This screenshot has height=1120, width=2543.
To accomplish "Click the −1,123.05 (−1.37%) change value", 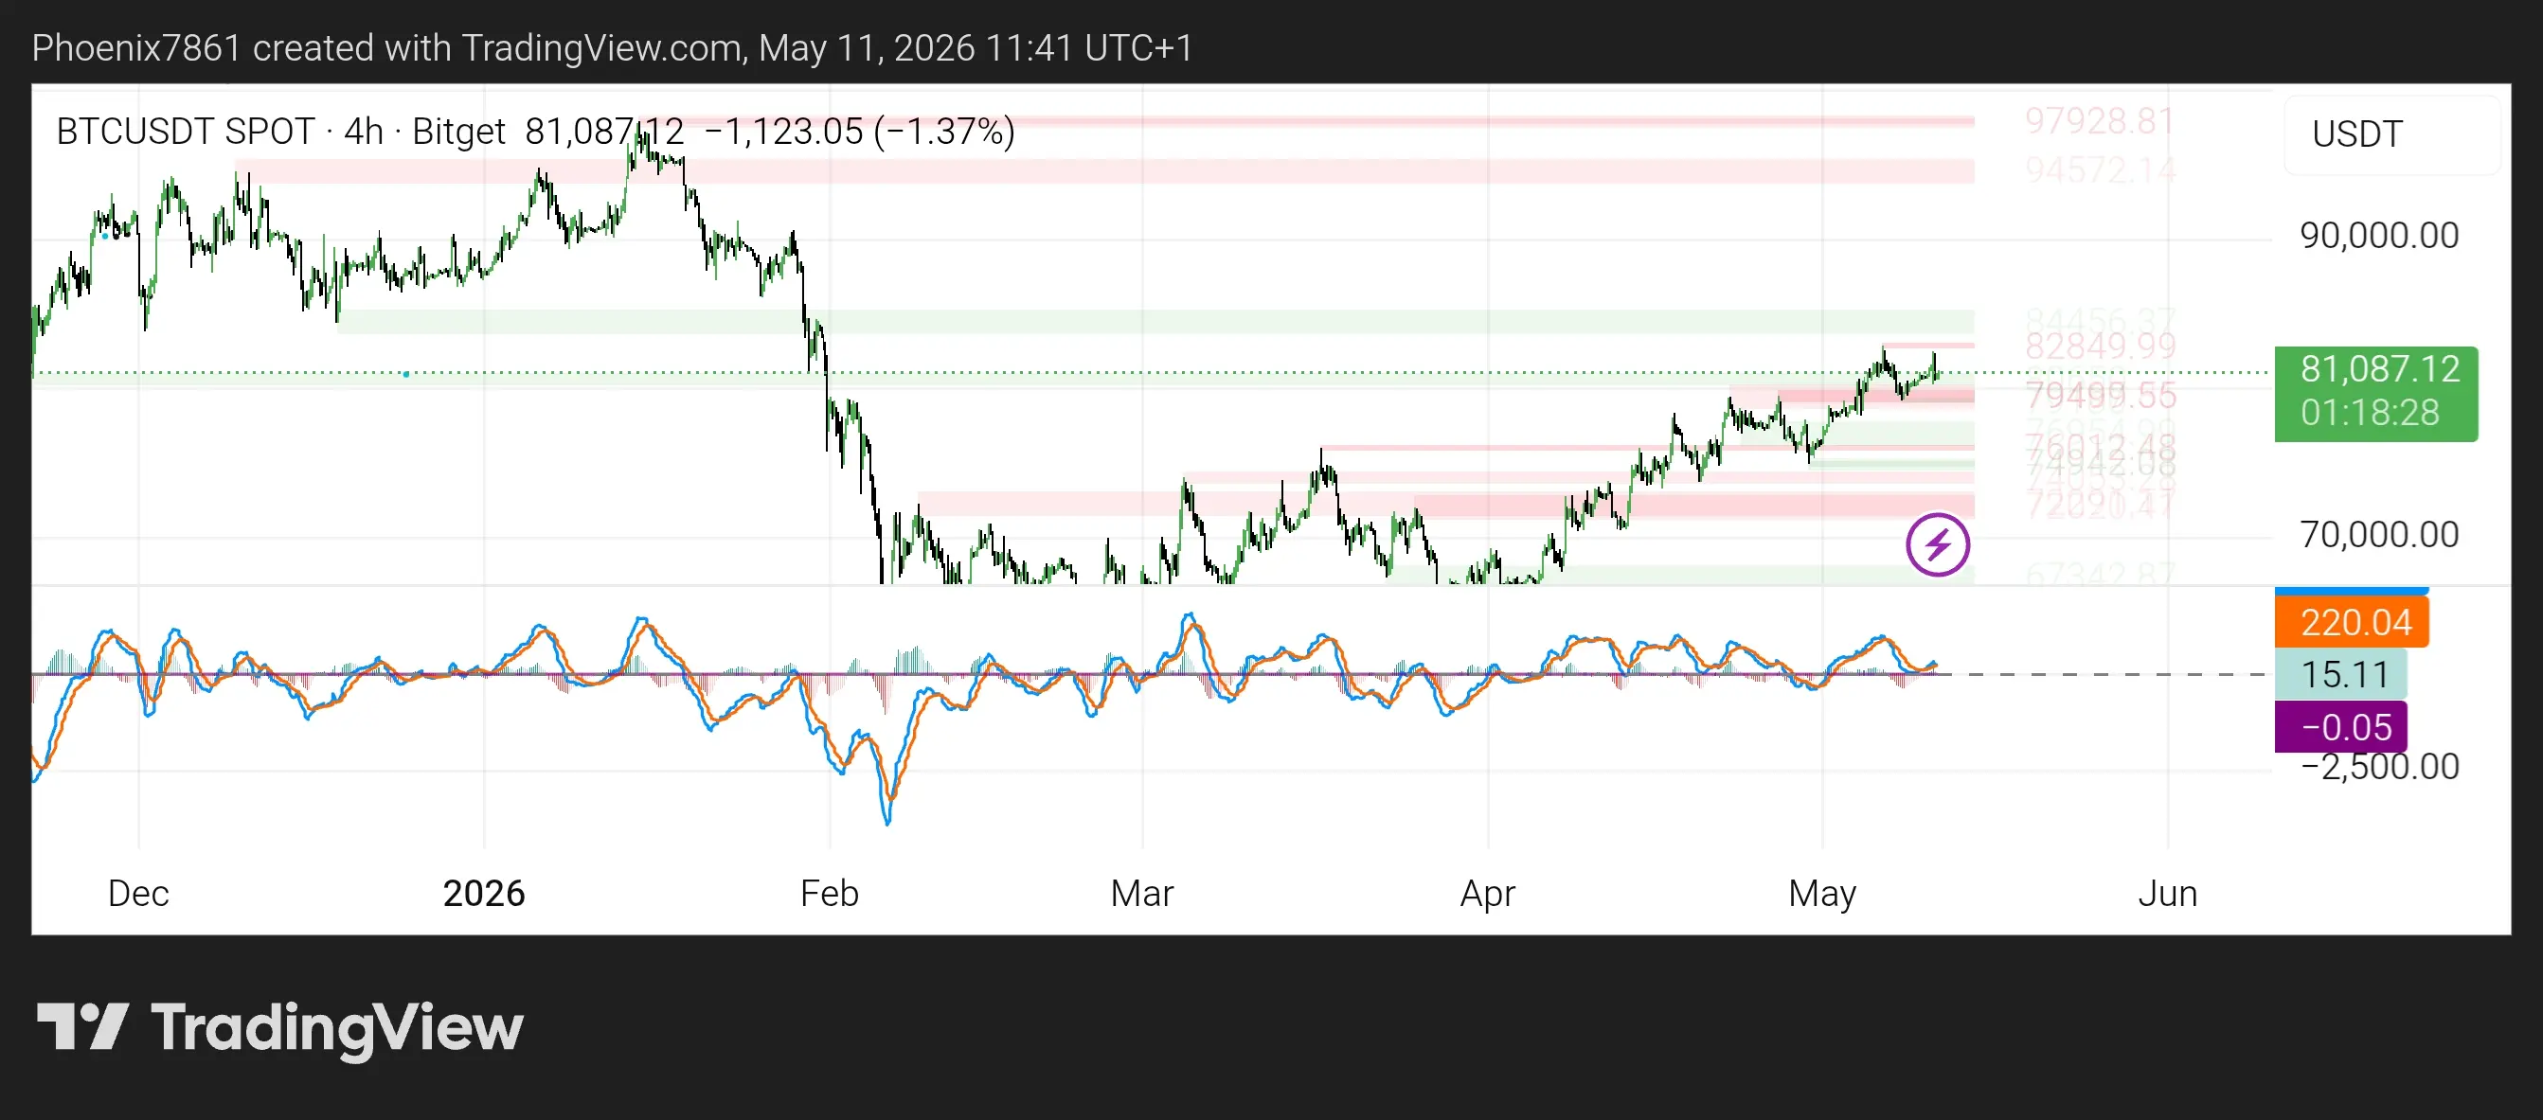I will click(x=860, y=132).
